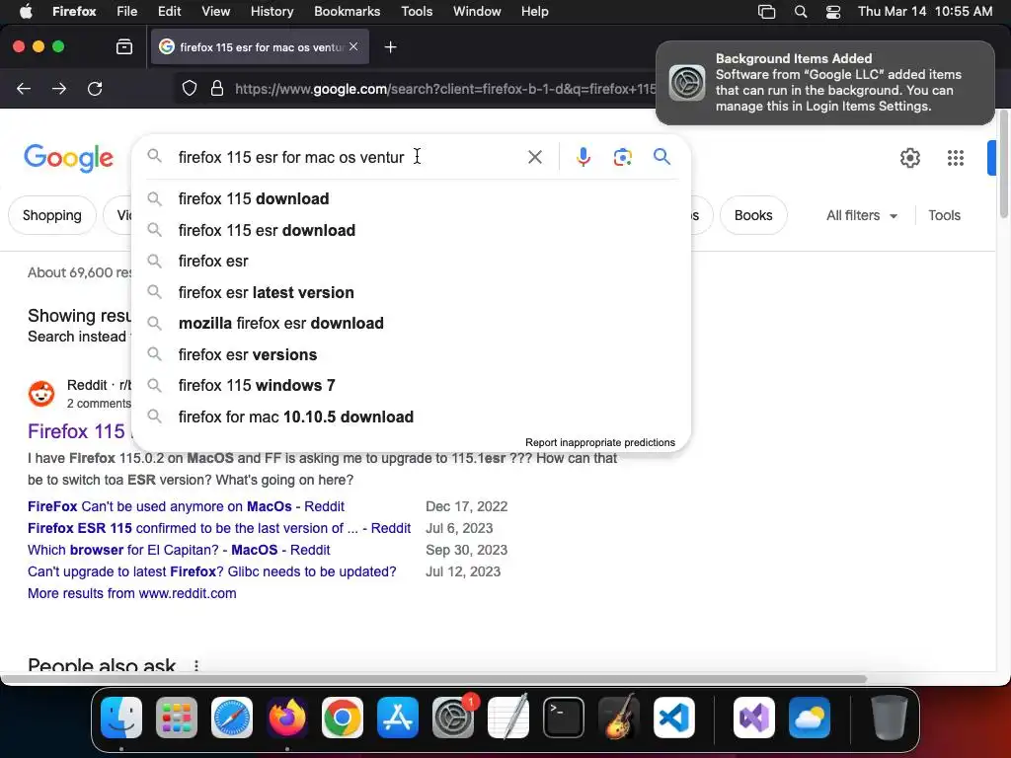Open 'FireFox Can't be used anymore on MacOs' link

coord(186,506)
